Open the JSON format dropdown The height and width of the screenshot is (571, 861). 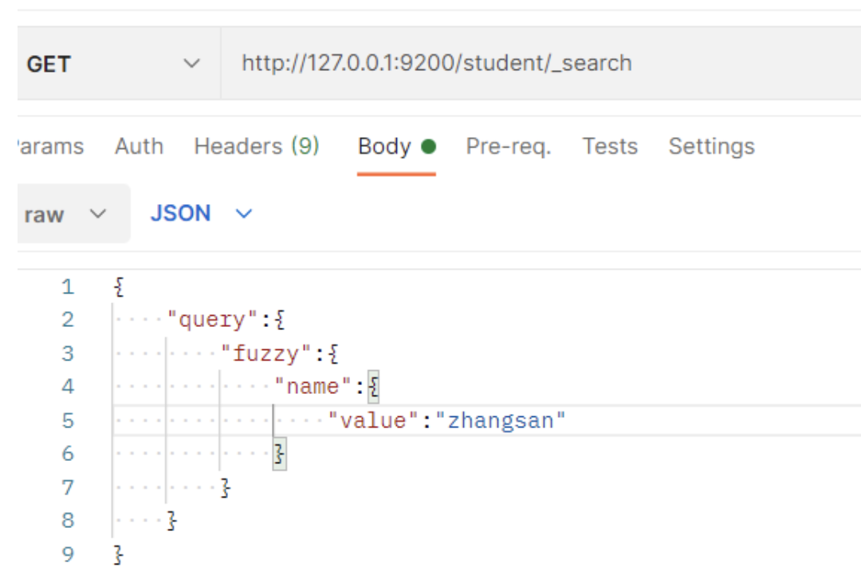click(201, 214)
